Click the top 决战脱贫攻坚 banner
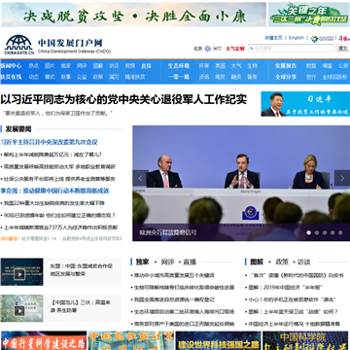 pos(134,15)
